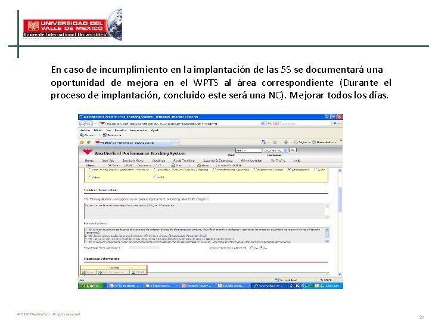Open the Edición menu
The width and height of the screenshot is (429, 322).
pos(98,131)
